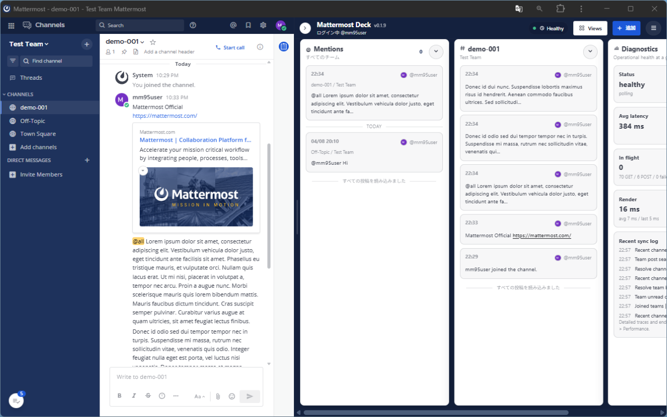Click the chat message vertical scrollbar
The height and width of the screenshot is (417, 667).
point(269,206)
